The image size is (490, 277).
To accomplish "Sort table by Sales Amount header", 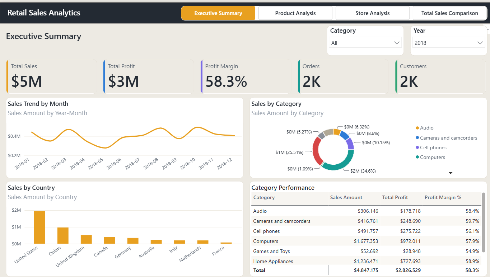I will (x=346, y=197).
